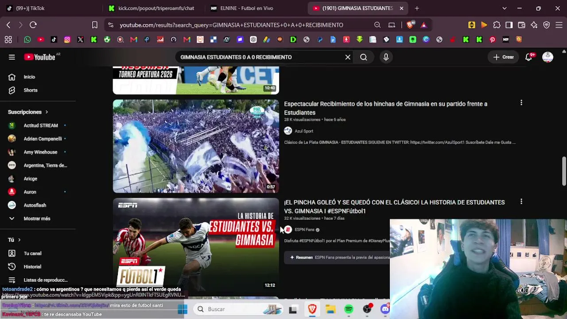Open more options for Espectacular Recibimiento video
567x319 pixels.
click(x=521, y=103)
